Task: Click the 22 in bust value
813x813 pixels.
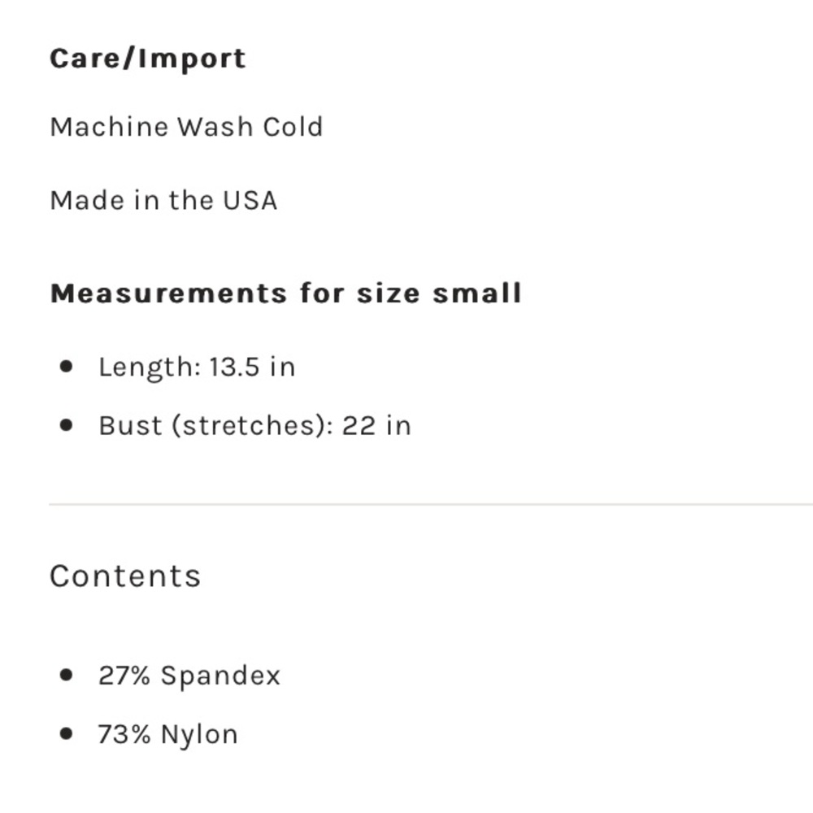Action: click(x=376, y=426)
